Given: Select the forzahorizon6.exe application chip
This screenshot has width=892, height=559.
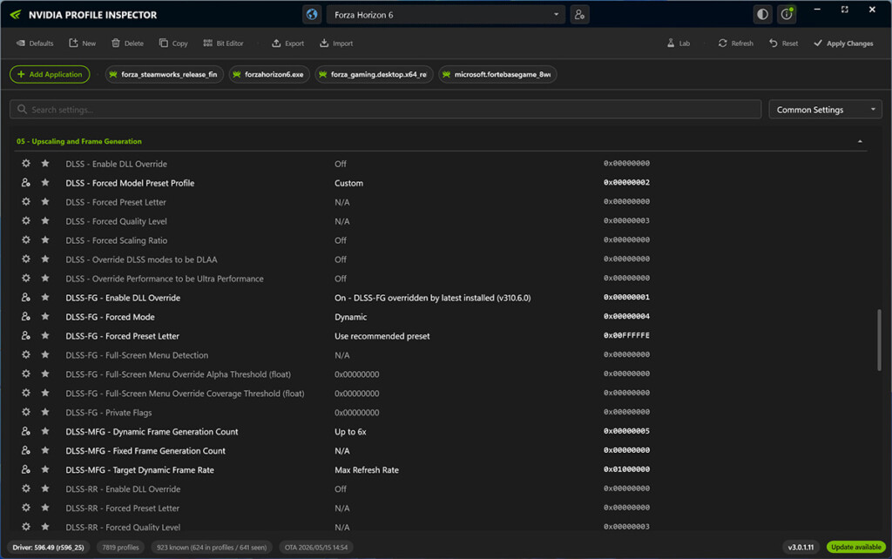Looking at the screenshot, I should click(269, 75).
